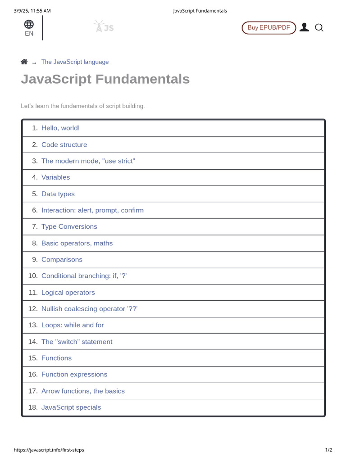Image resolution: width=346 pixels, height=461 pixels.
Task: Open the JavaScript specials chapter
Action: click(71, 407)
